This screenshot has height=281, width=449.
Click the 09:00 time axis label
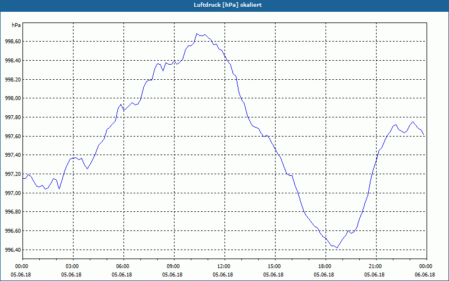coord(174,266)
